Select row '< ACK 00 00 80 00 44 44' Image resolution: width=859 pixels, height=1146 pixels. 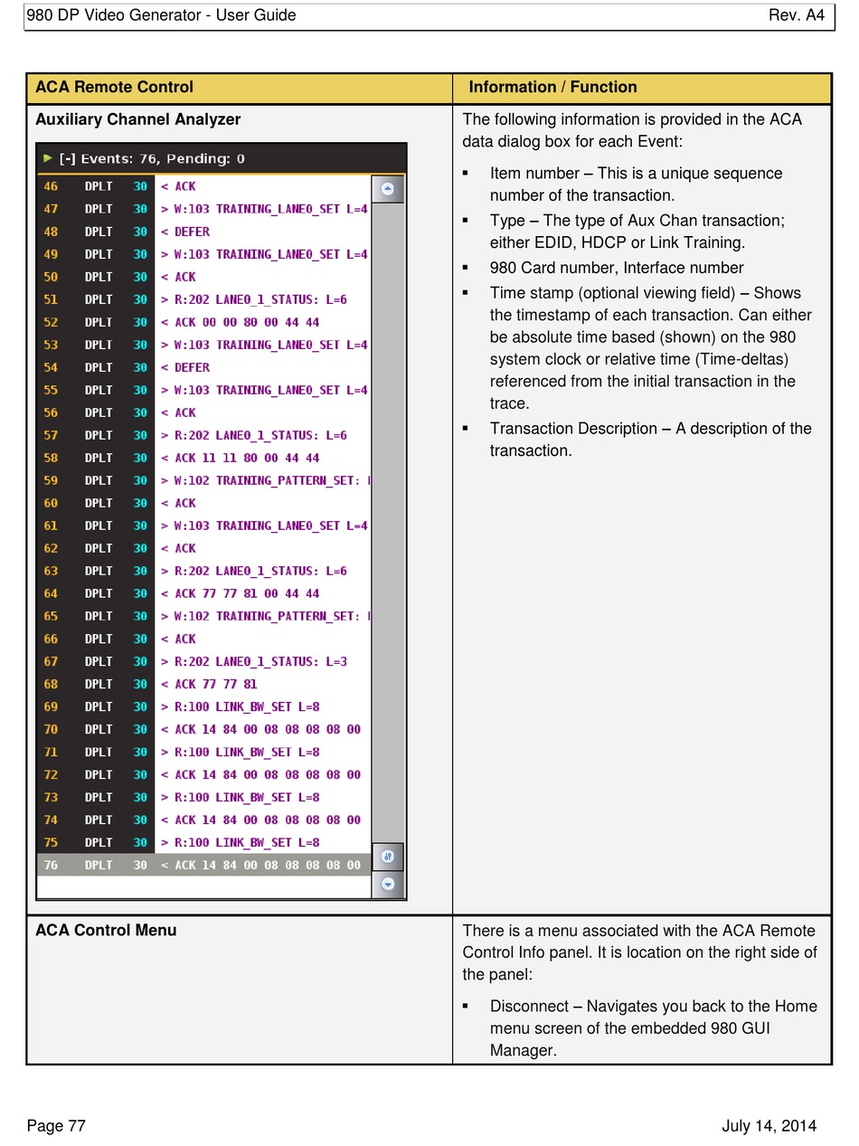204,322
